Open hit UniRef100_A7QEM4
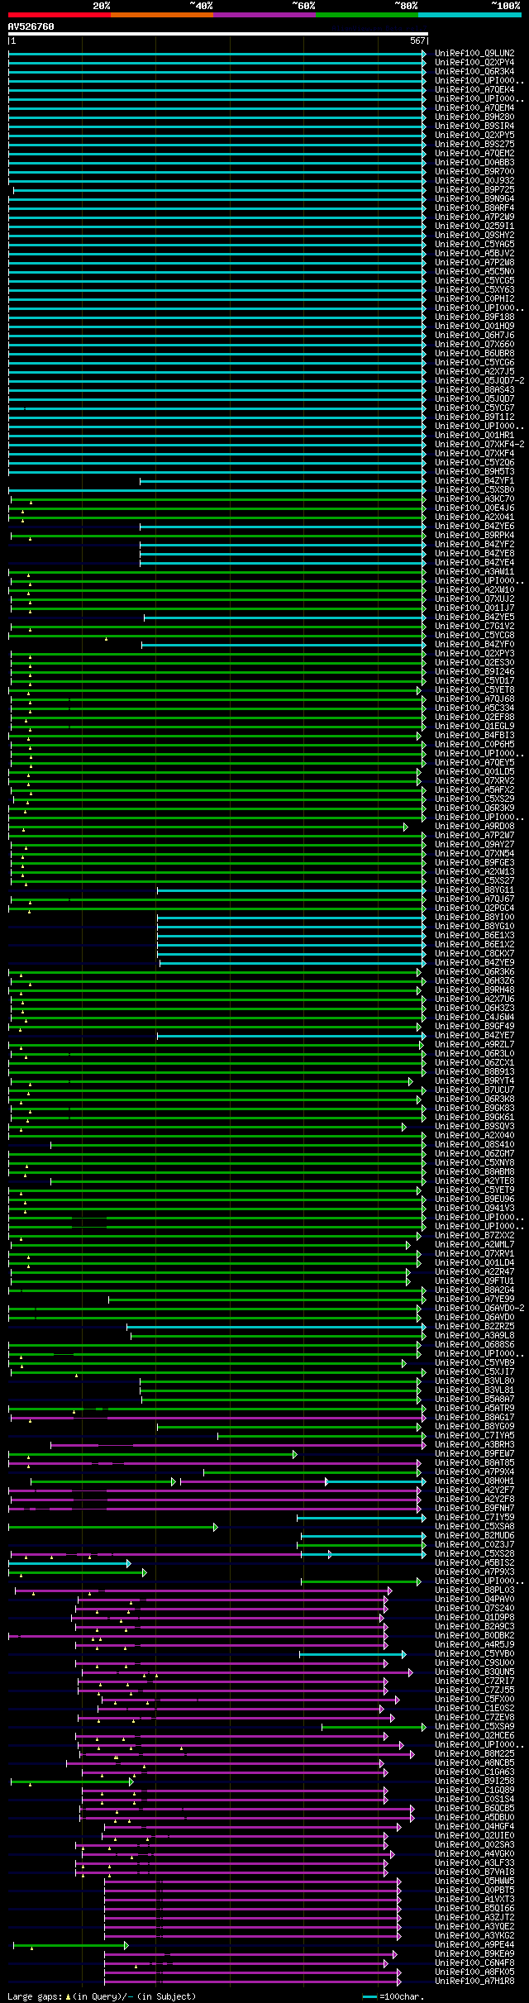Screen dimensions: 529x2003 point(474,108)
